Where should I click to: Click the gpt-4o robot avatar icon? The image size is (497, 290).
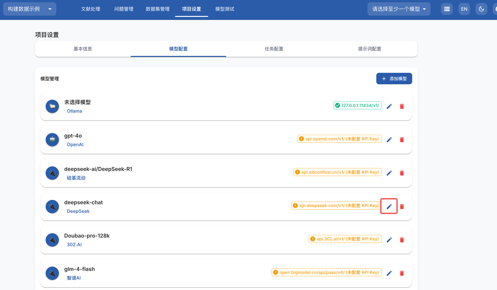pos(52,140)
